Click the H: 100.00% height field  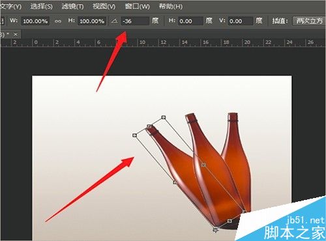[92, 21]
